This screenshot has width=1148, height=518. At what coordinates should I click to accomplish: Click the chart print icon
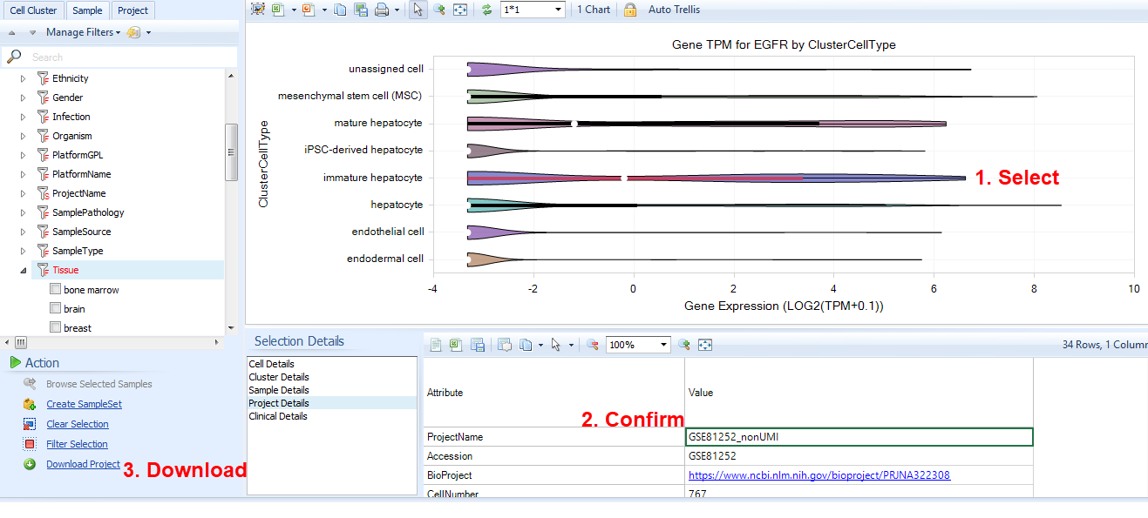(x=382, y=10)
